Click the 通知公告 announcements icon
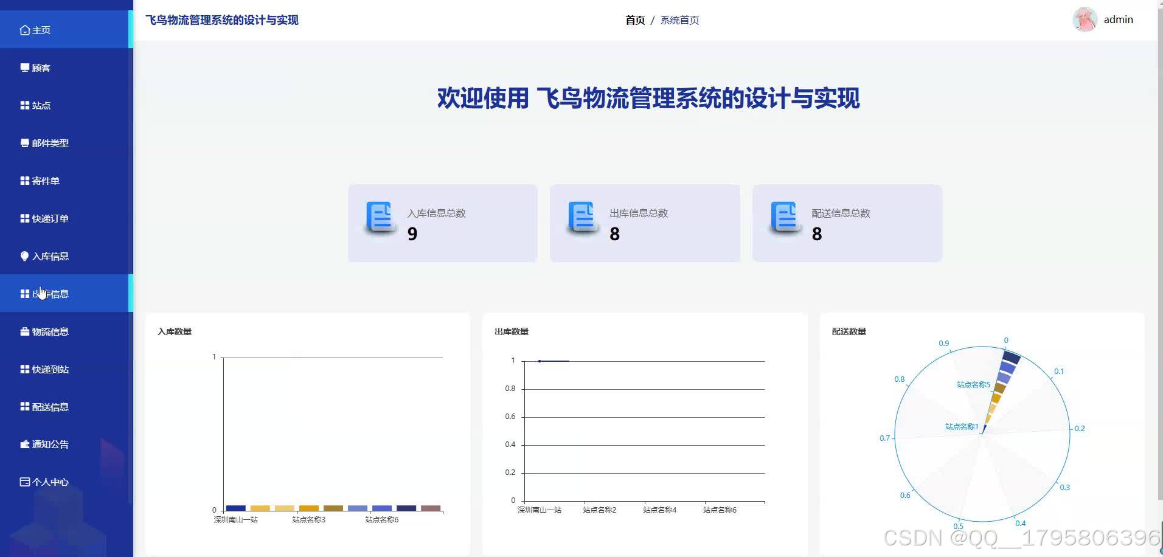The width and height of the screenshot is (1163, 557). 23,444
